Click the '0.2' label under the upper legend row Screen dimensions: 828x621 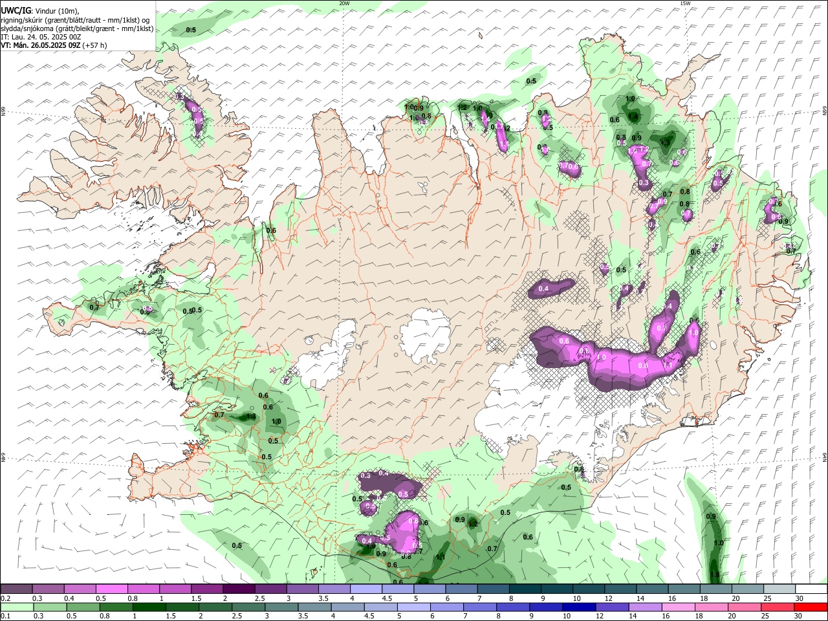tap(5, 598)
